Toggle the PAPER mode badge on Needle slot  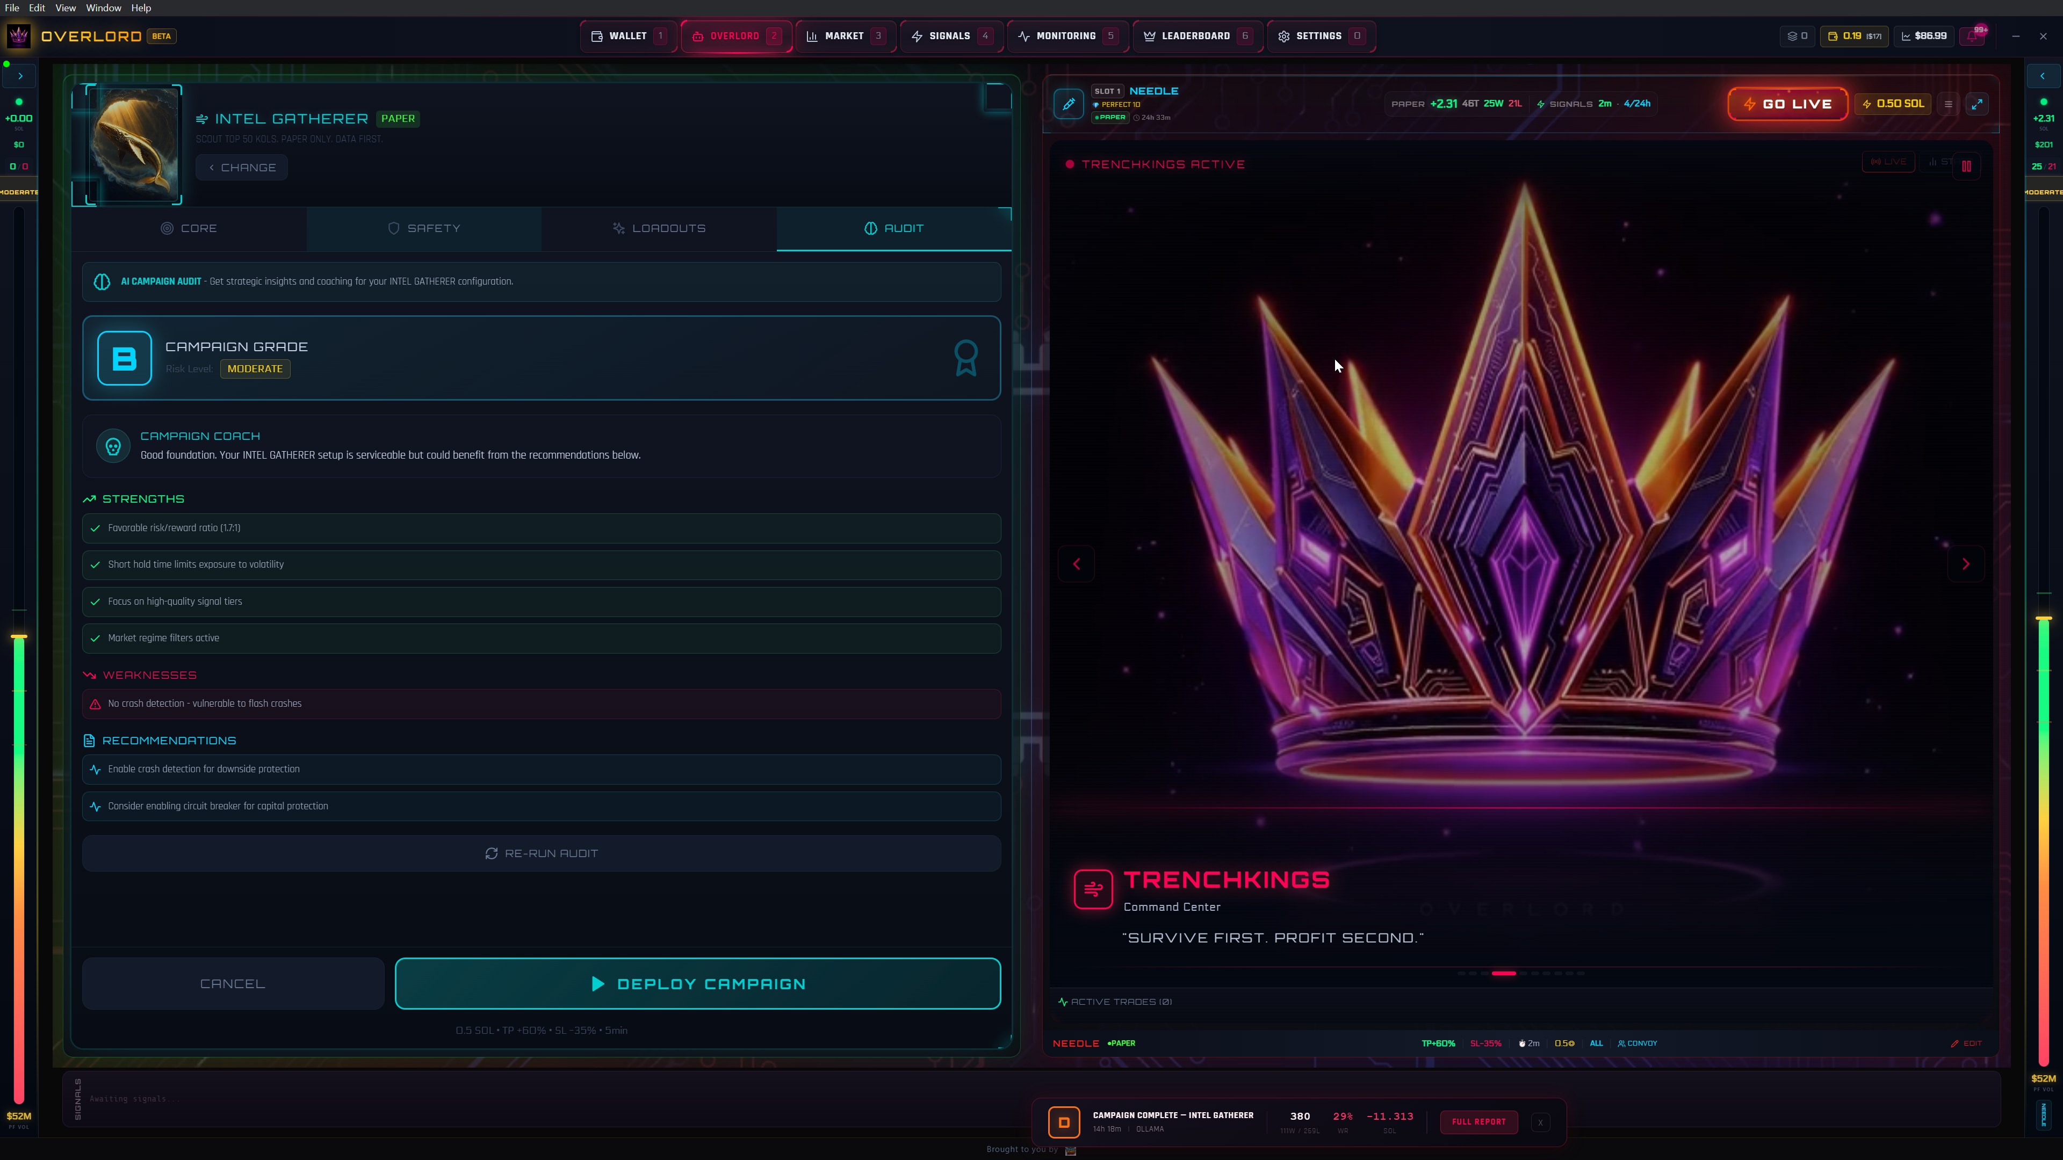point(1110,117)
